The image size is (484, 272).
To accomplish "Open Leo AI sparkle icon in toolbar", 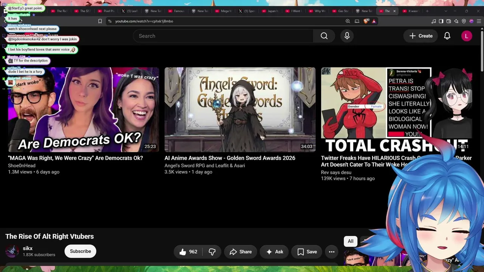I will click(x=456, y=21).
